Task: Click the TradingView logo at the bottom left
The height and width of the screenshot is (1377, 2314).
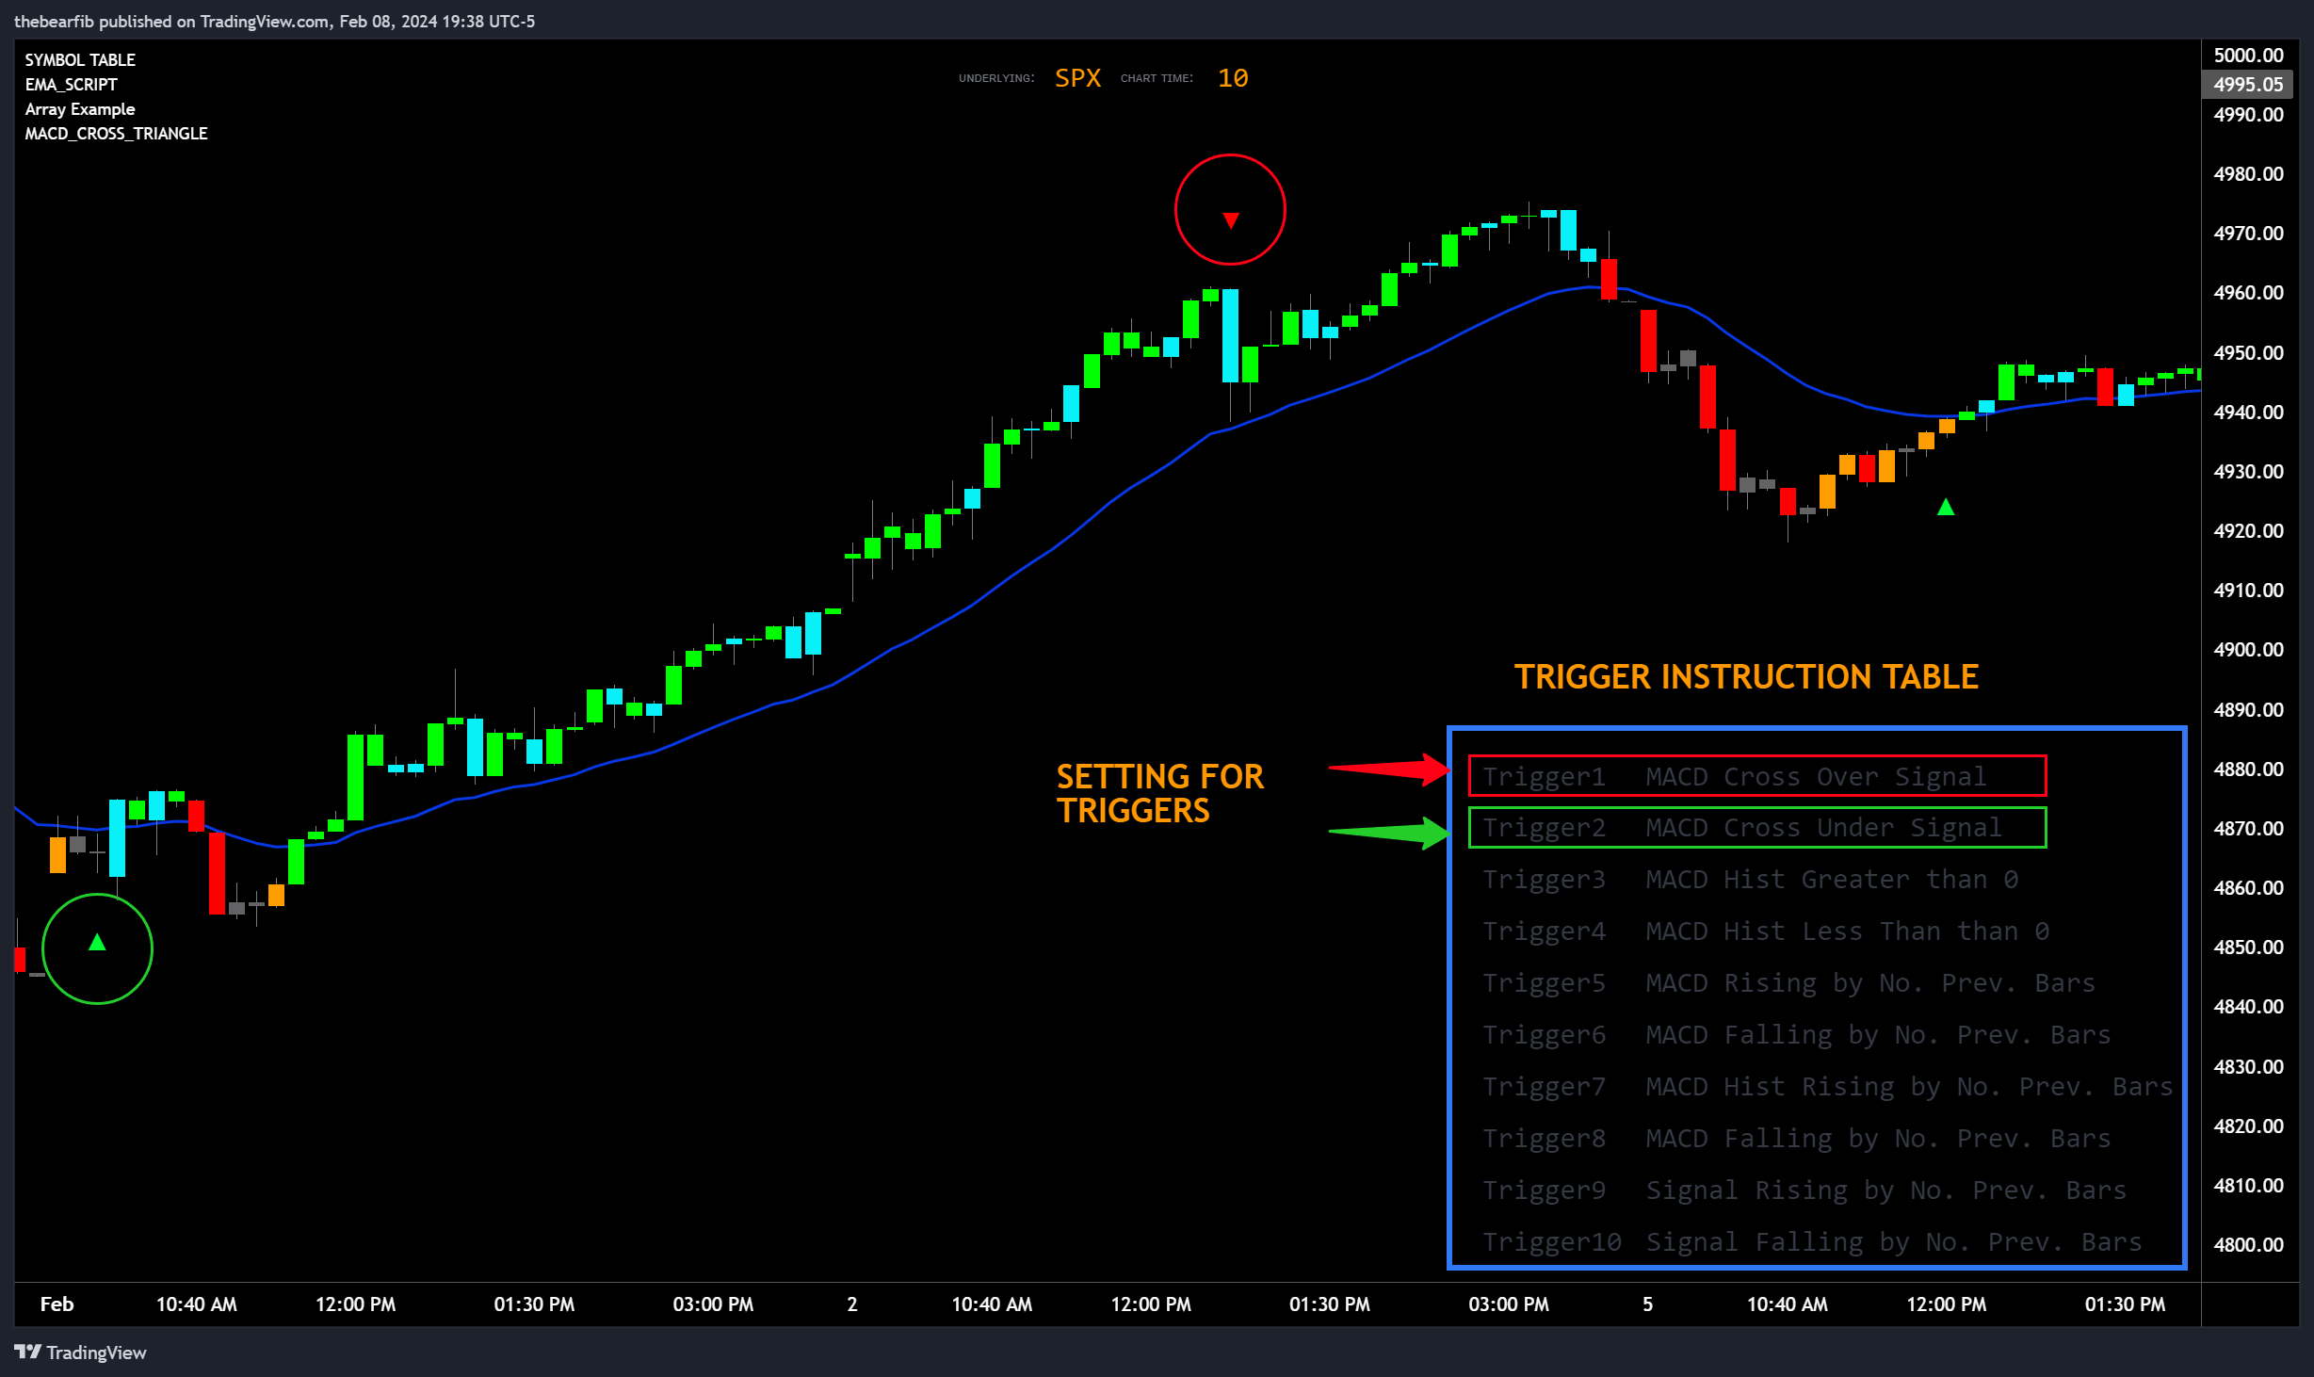Action: click(81, 1353)
